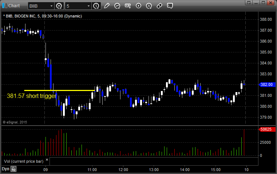
Task: Select the yellow short trigger line
Action: (60, 90)
